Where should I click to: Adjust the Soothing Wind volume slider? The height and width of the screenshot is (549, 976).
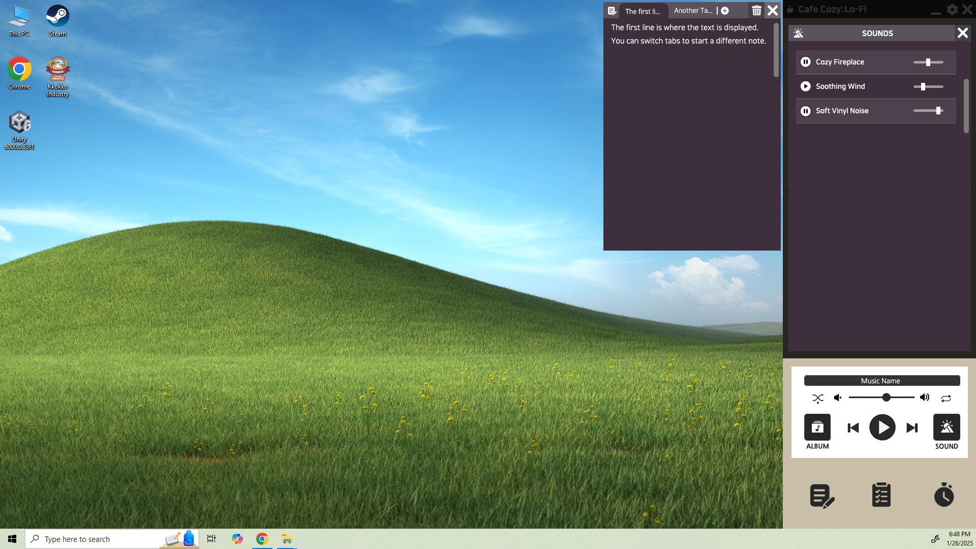click(x=928, y=86)
